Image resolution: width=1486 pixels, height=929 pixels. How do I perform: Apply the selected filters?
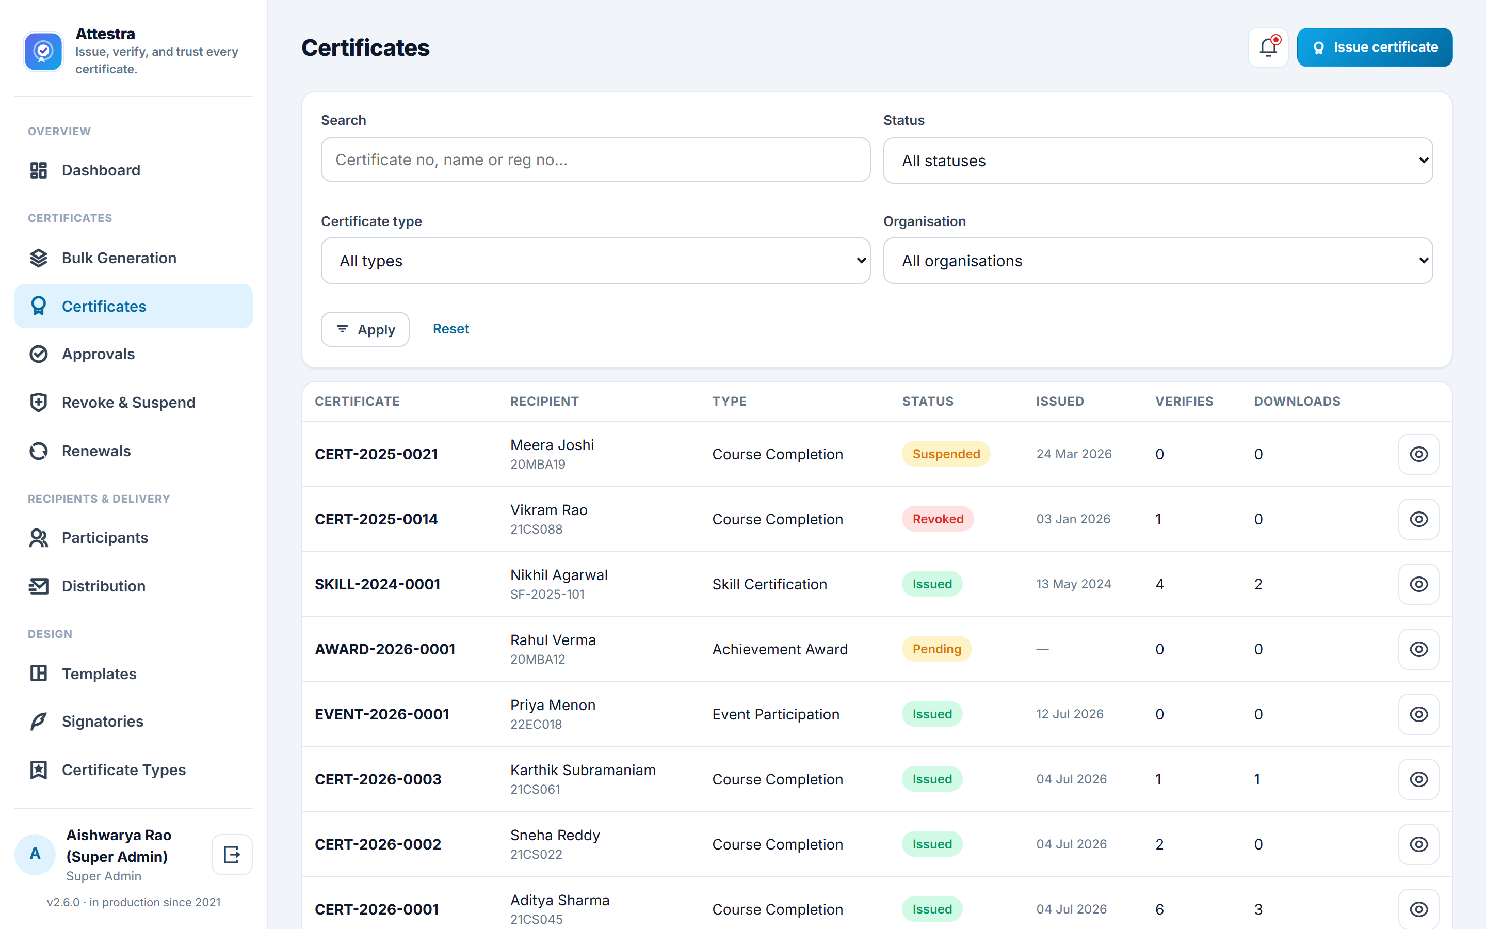click(x=365, y=329)
